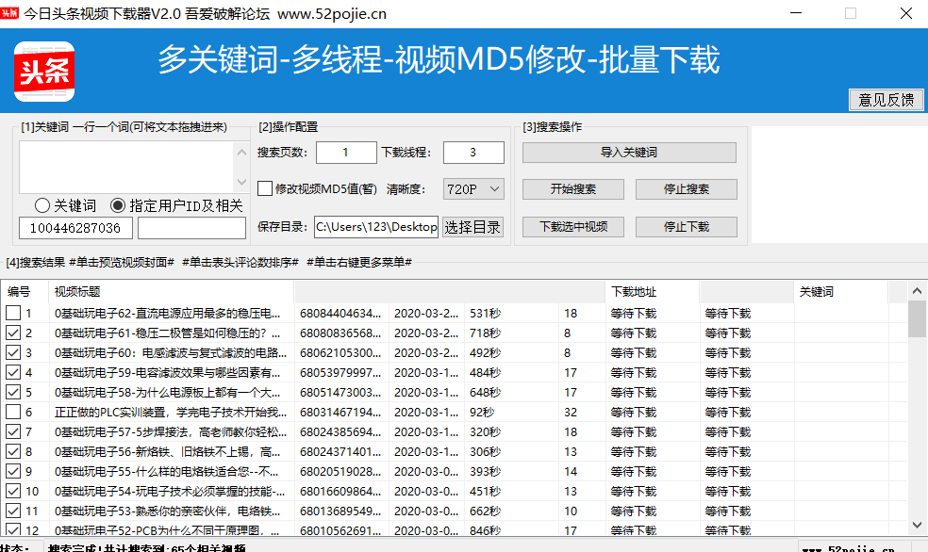Select title 0基础玩电子57-5步焊接法

click(171, 432)
